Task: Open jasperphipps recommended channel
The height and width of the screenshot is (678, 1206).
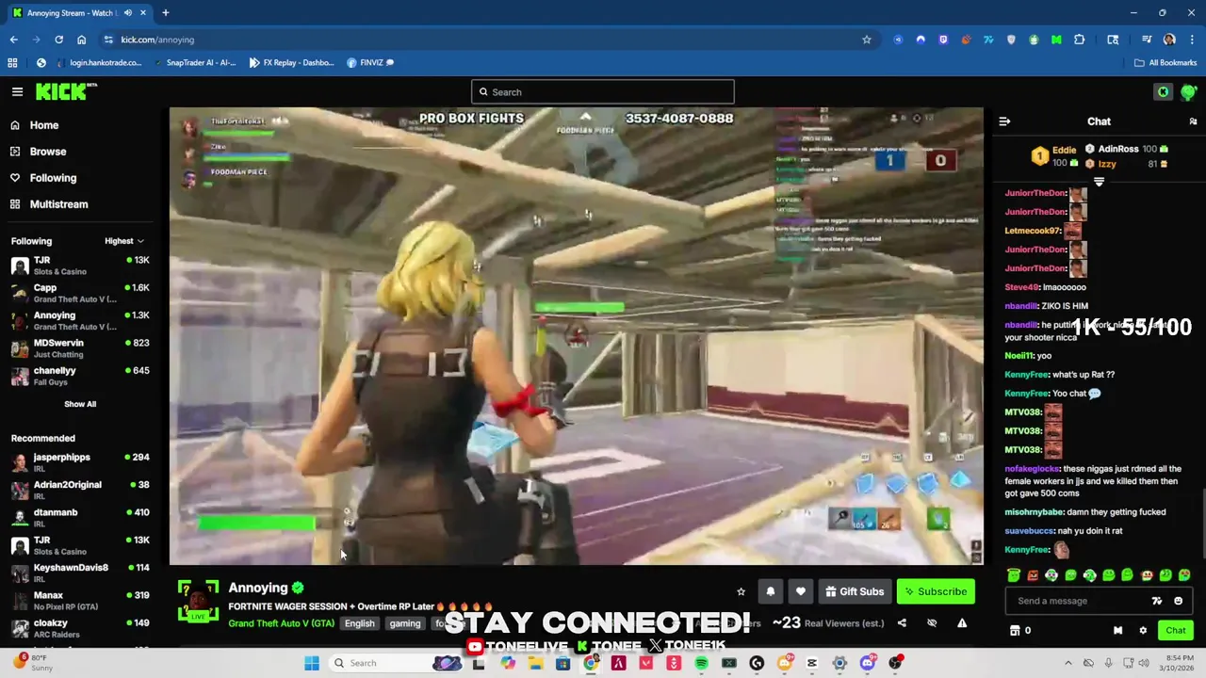Action: (80, 462)
